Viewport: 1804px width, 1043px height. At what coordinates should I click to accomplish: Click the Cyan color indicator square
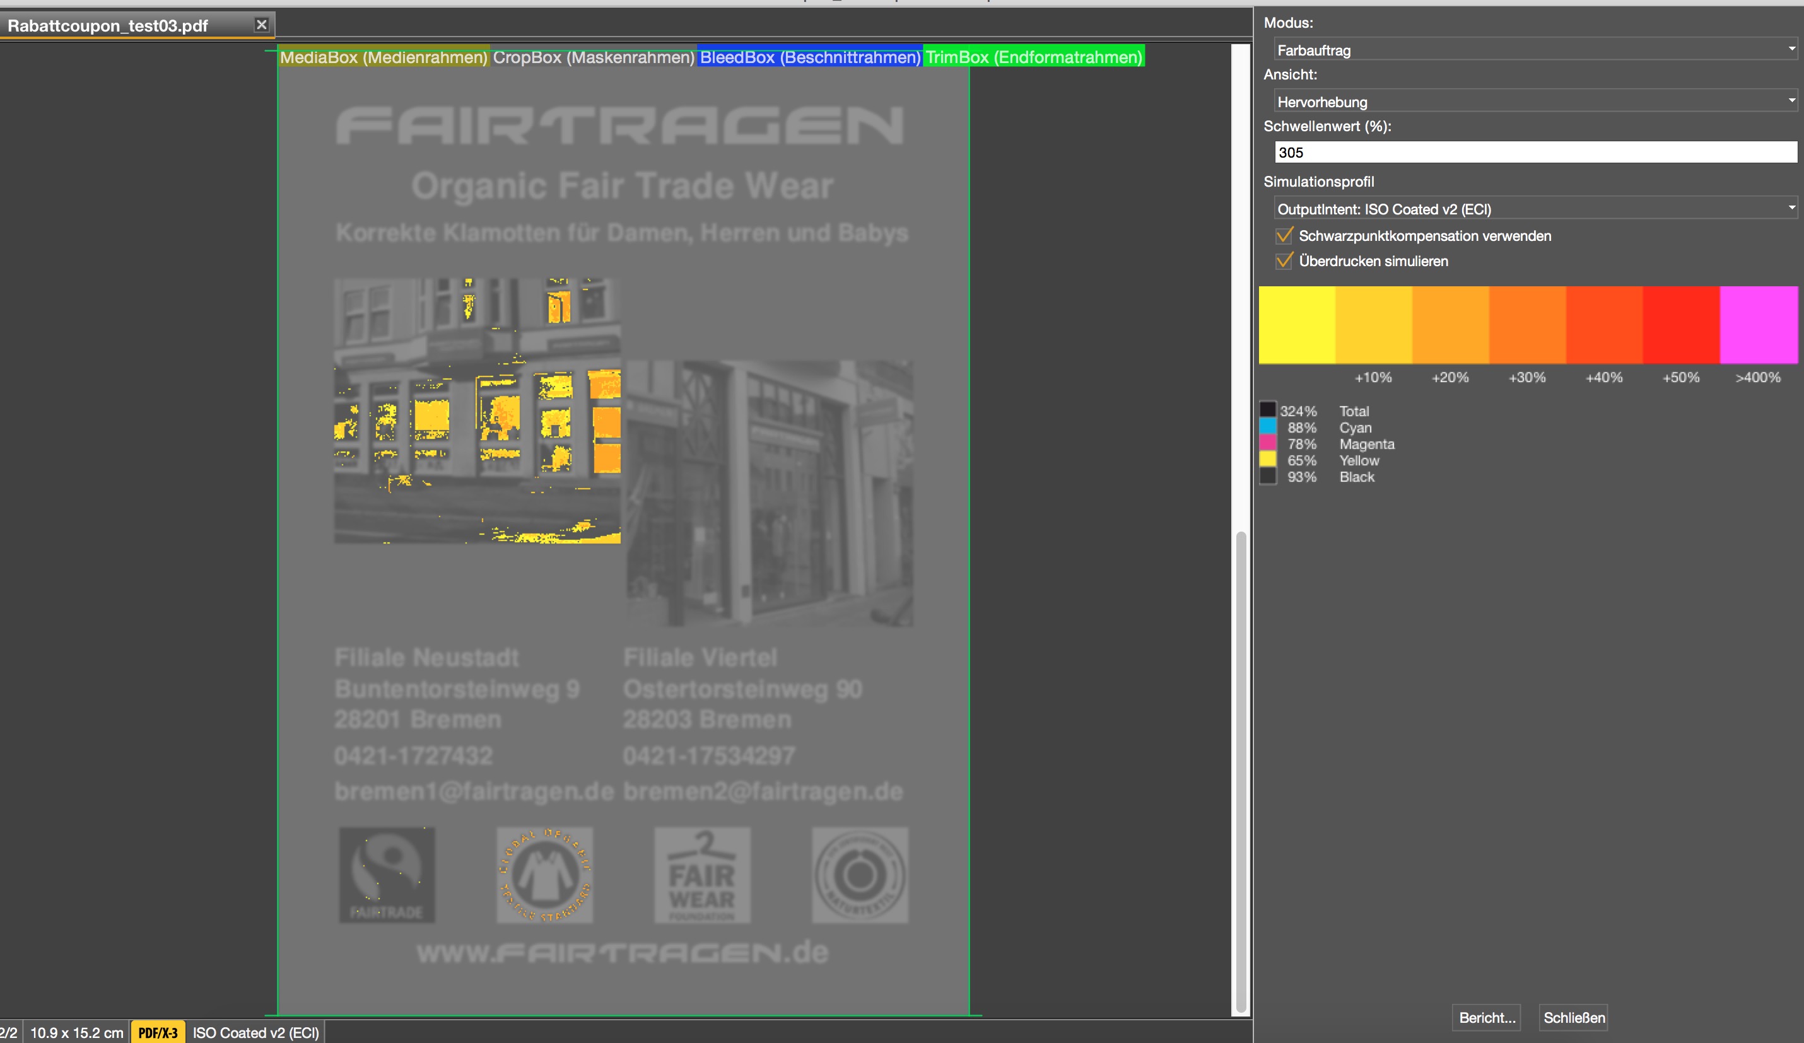pyautogui.click(x=1267, y=427)
